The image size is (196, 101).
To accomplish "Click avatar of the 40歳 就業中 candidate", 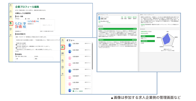I will point(70,77).
